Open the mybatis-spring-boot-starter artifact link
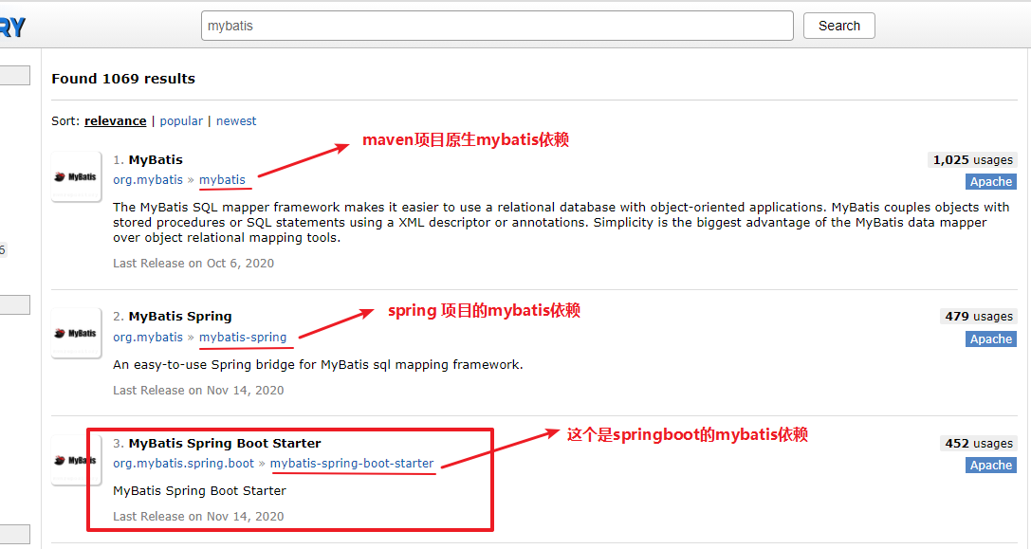Image resolution: width=1031 pixels, height=549 pixels. (353, 463)
